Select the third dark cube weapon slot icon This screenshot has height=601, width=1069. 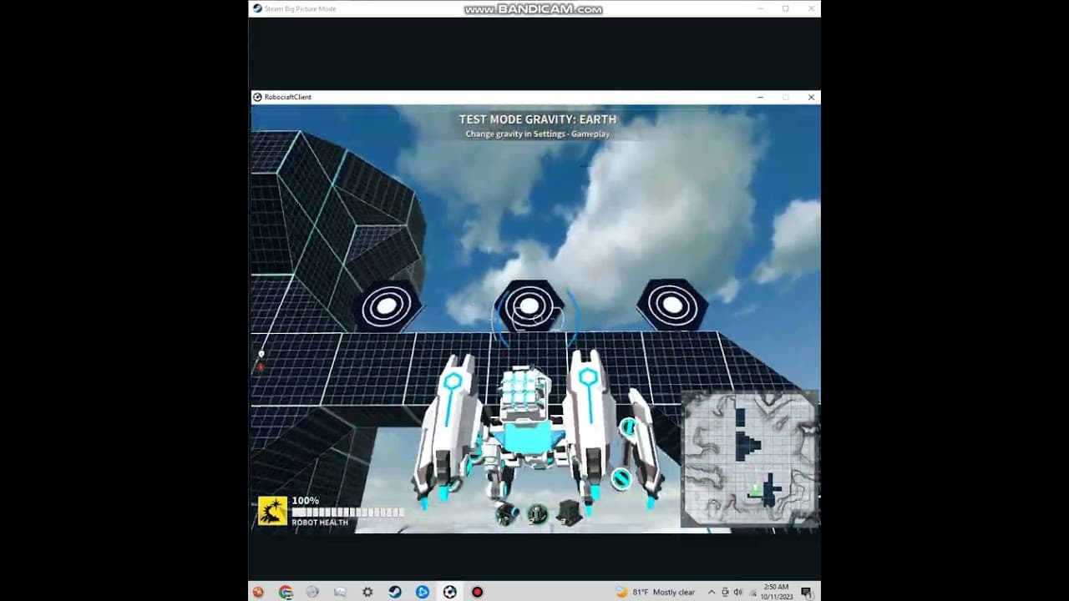[569, 513]
